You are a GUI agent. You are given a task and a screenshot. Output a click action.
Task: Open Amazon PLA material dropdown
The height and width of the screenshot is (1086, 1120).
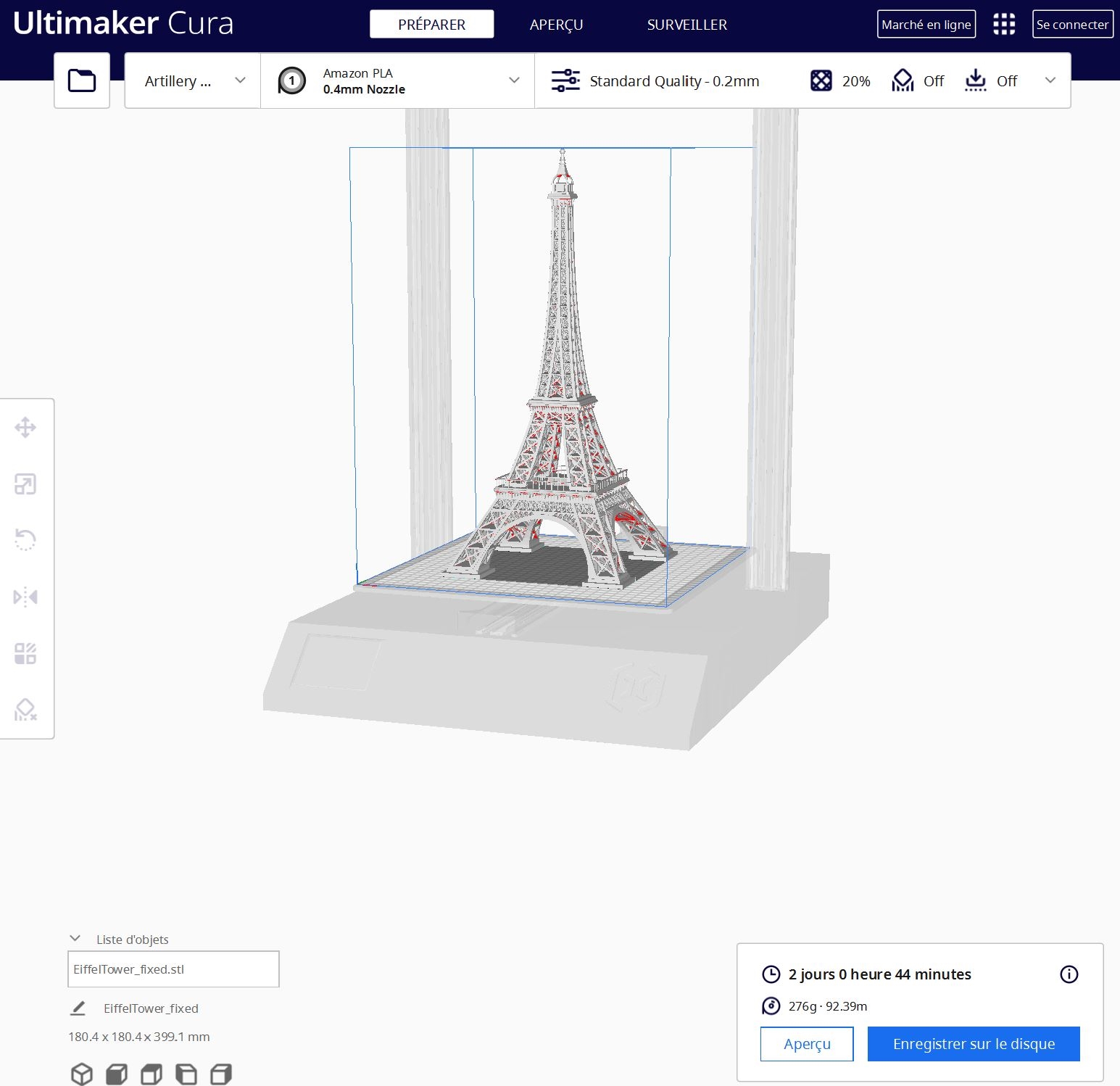(397, 80)
